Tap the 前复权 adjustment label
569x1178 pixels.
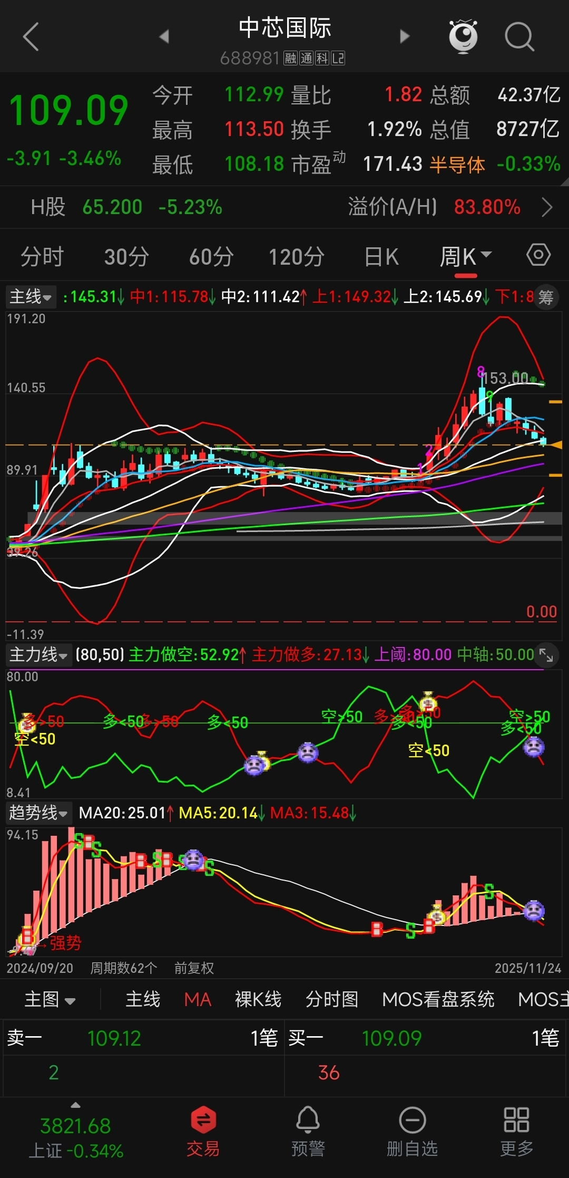click(x=194, y=968)
